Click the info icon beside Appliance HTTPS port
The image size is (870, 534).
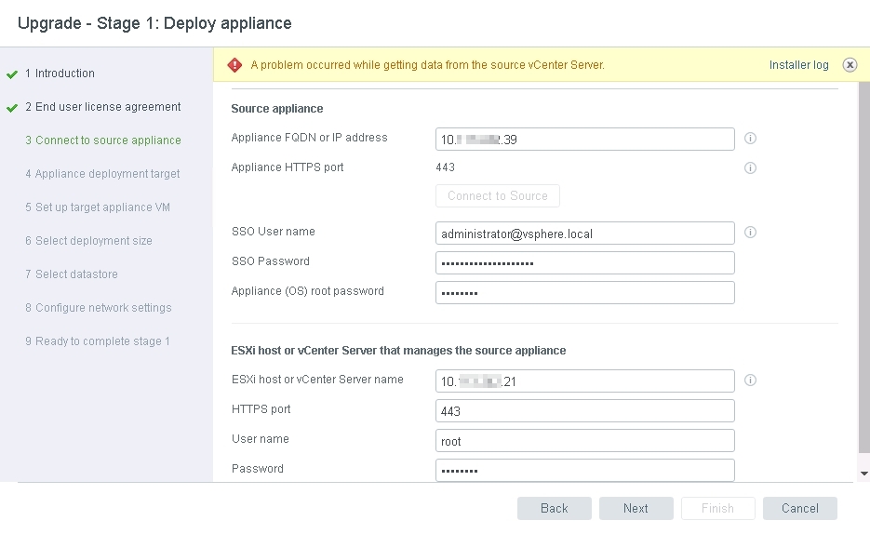750,167
